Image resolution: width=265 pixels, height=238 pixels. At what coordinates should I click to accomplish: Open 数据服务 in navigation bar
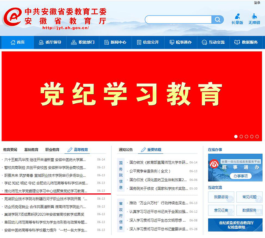click(x=246, y=42)
